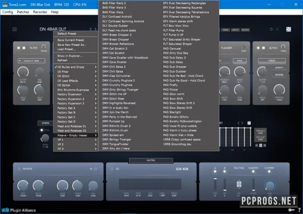
Task: Click the Clipper Mix knob
Action: [x=270, y=186]
